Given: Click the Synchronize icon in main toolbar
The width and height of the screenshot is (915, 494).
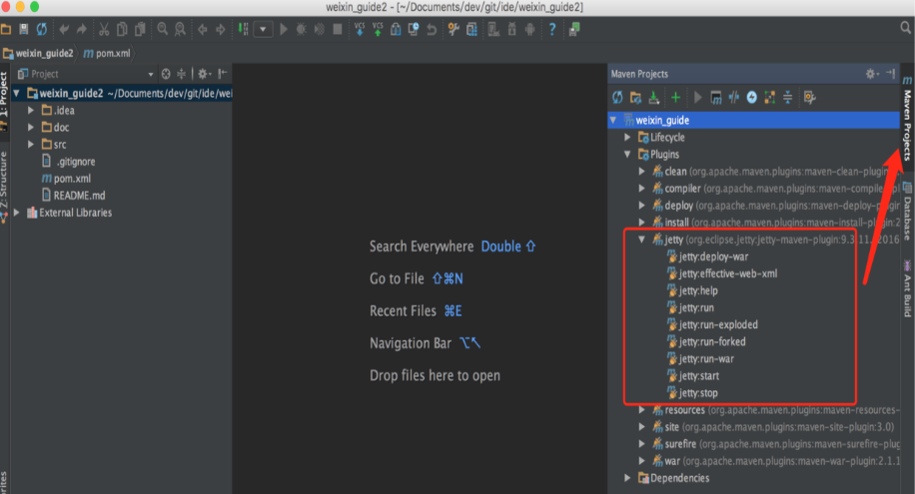Looking at the screenshot, I should click(42, 29).
